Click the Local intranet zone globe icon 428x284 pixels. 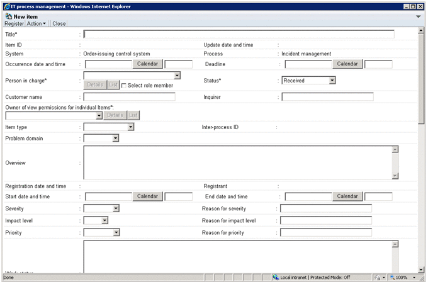coord(276,277)
